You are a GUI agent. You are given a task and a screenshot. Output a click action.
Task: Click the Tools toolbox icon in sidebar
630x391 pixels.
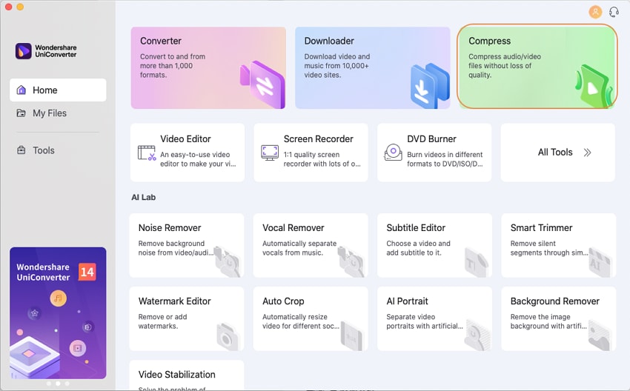(21, 150)
